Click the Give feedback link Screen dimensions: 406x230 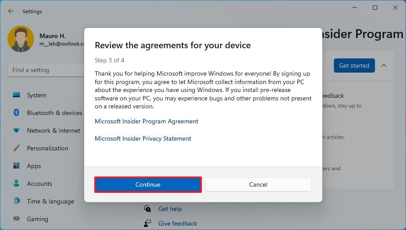178,223
